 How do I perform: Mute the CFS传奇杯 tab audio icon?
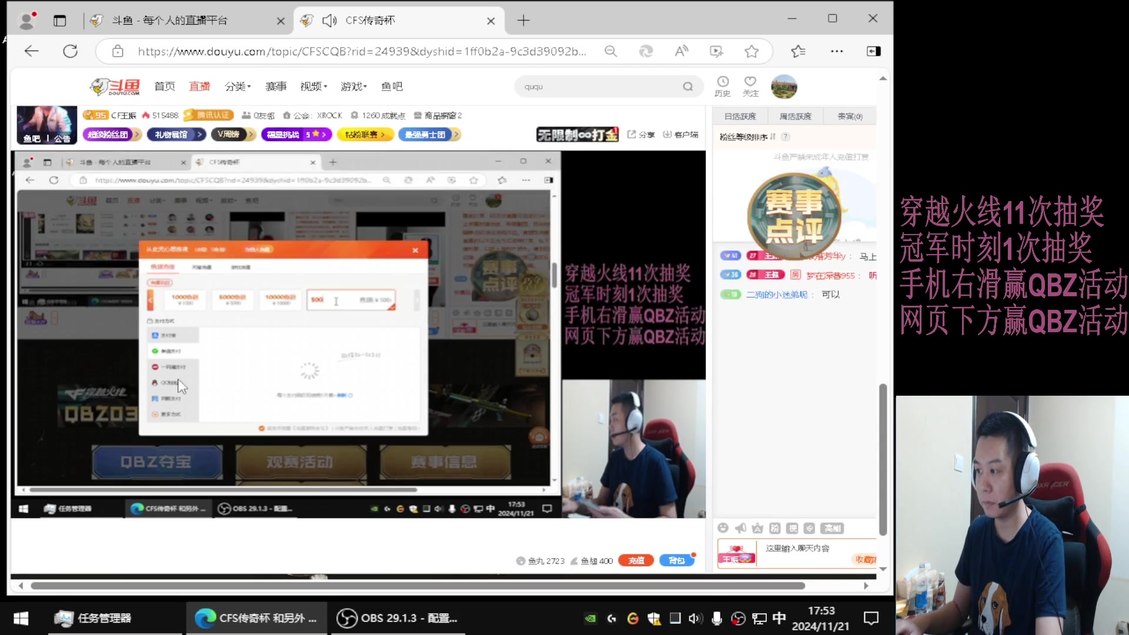pos(329,21)
